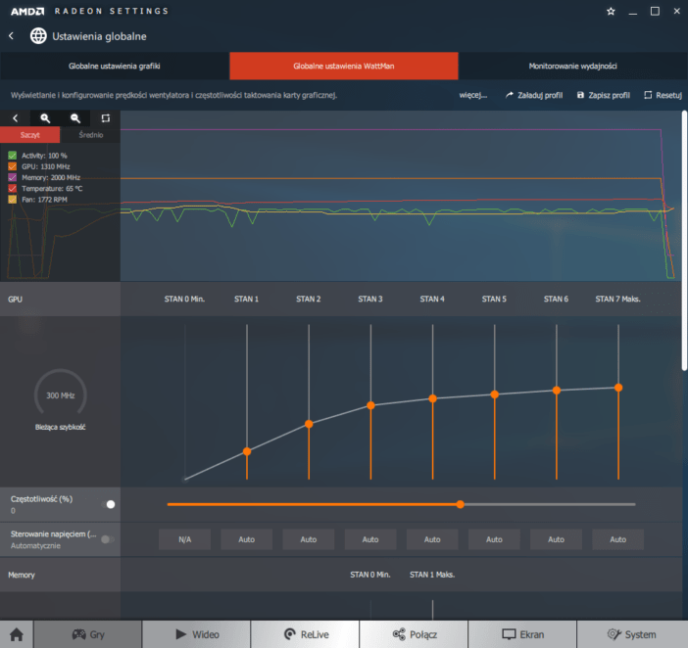Toggle the Fan graph checkbox
The image size is (688, 648).
13,200
